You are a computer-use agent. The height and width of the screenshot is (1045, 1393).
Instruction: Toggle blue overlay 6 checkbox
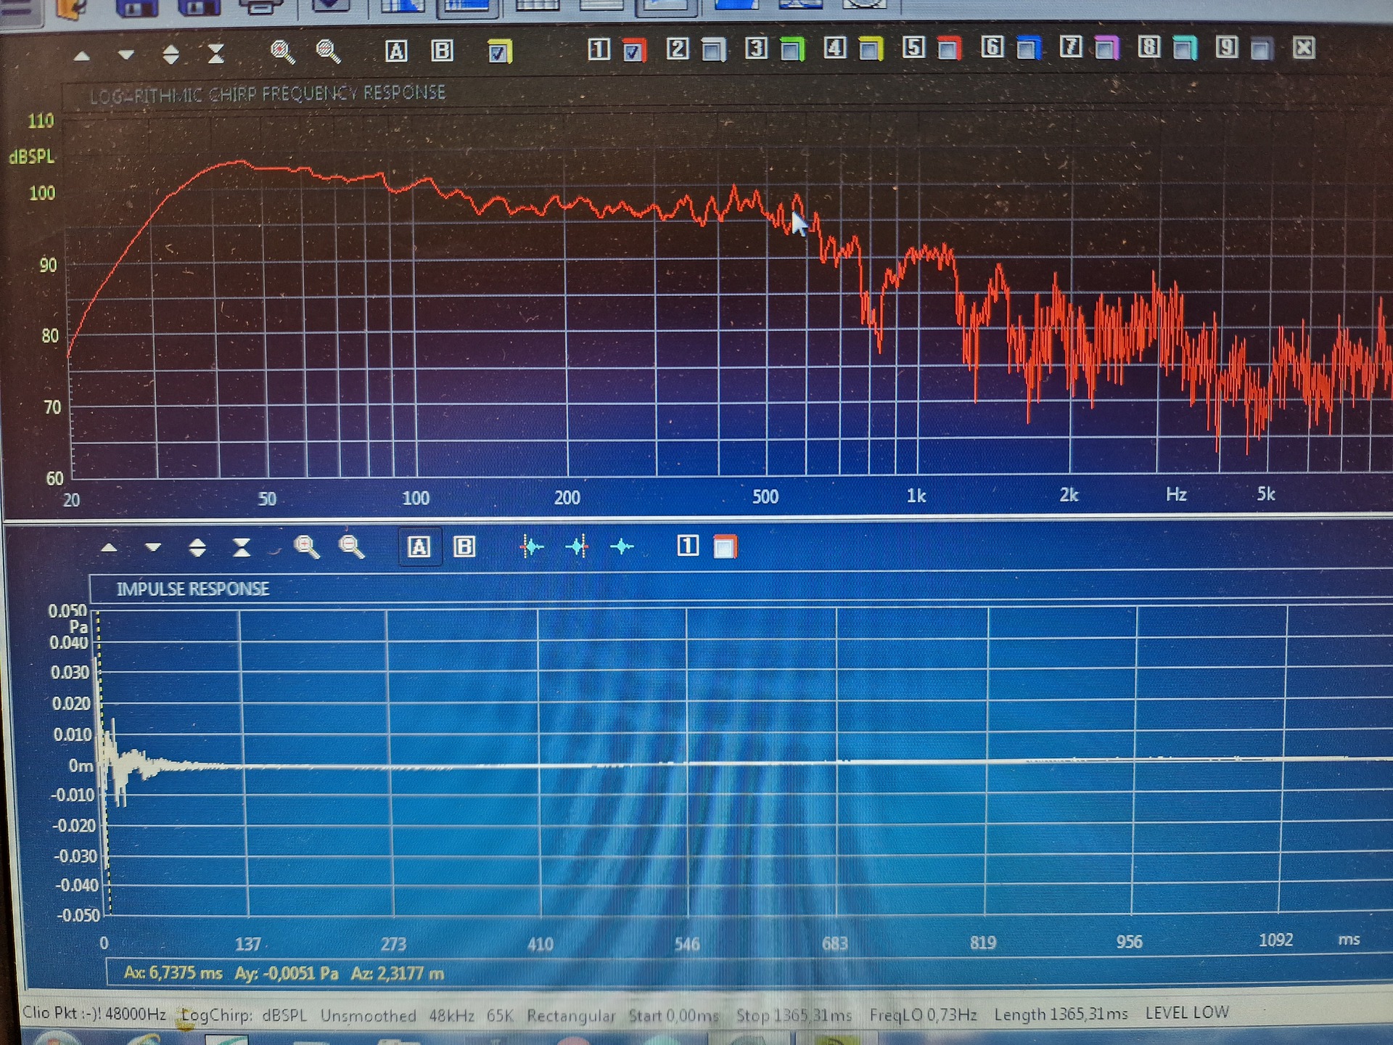[x=1028, y=48]
